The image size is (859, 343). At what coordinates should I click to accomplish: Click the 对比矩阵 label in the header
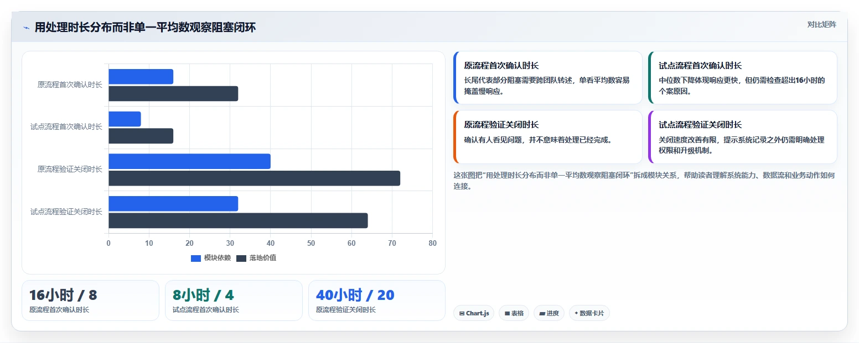821,24
